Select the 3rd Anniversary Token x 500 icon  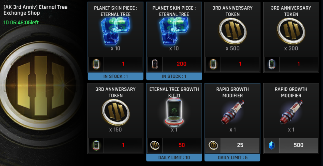(x=232, y=31)
